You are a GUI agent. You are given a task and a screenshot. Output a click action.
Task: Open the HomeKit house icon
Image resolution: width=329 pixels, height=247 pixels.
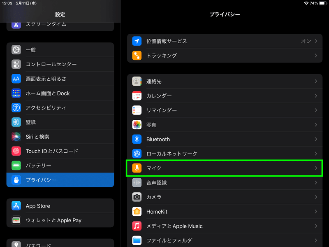[x=137, y=212]
